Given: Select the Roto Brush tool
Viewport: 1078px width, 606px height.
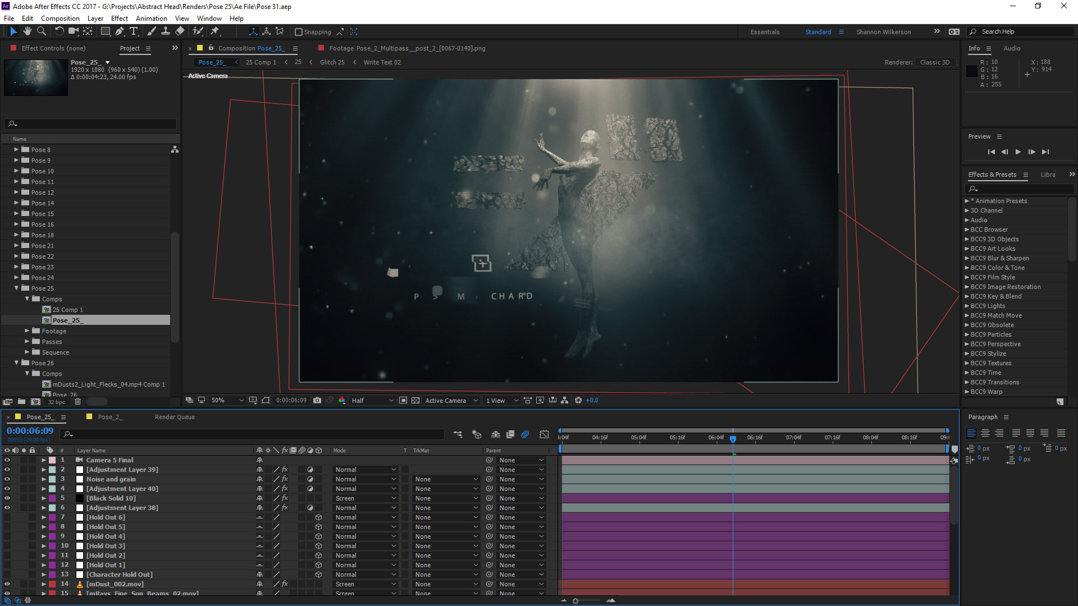Looking at the screenshot, I should pyautogui.click(x=198, y=31).
